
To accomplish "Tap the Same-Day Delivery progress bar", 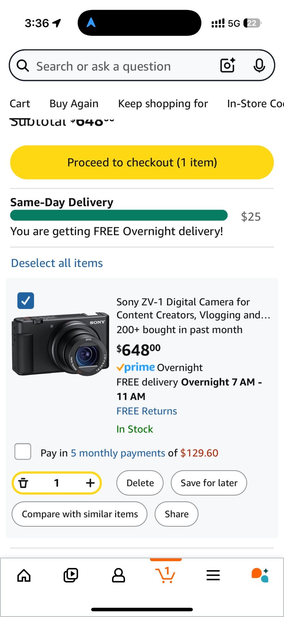I will pos(119,215).
